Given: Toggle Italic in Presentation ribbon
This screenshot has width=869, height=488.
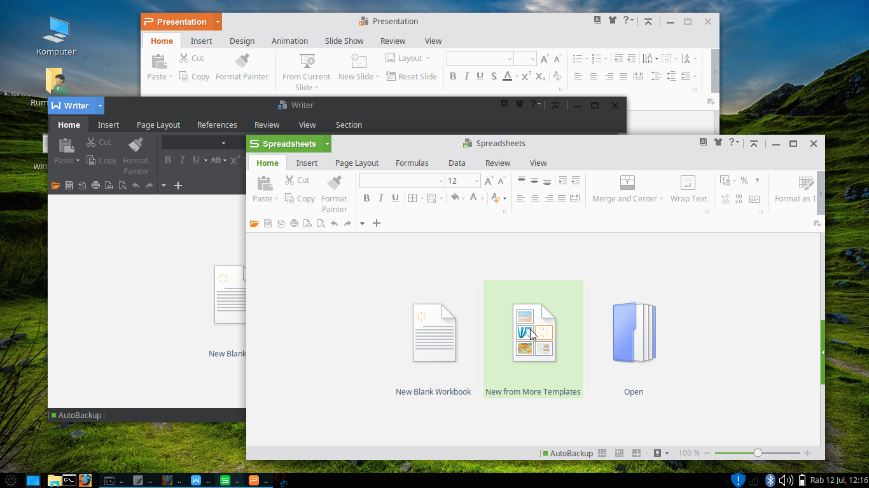Looking at the screenshot, I should (x=466, y=76).
